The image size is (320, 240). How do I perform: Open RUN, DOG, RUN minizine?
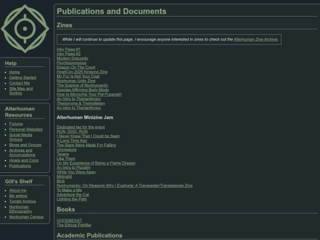72,132
